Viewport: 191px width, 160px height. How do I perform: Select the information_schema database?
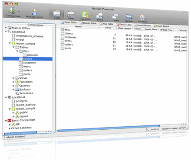click(27, 36)
